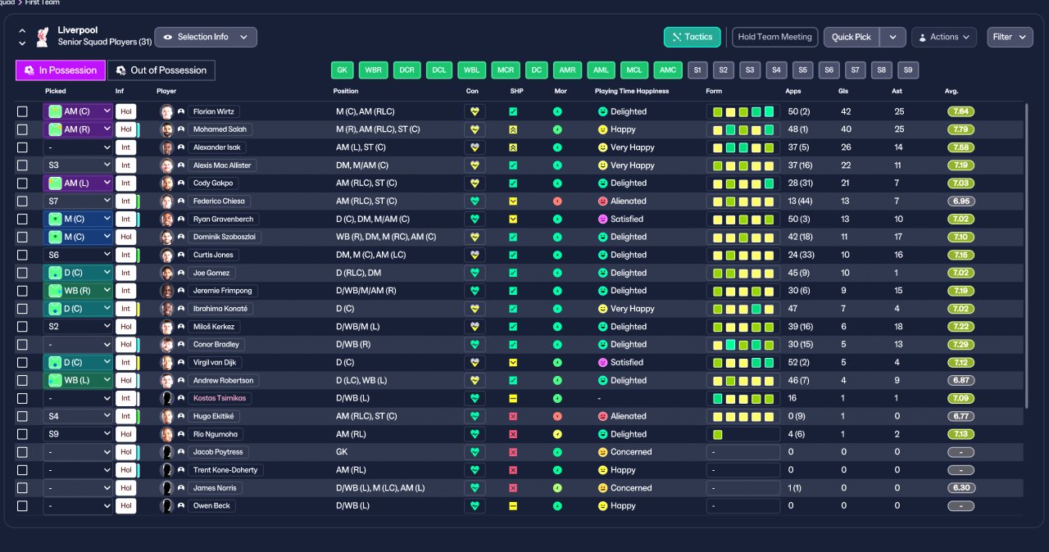The image size is (1049, 552).
Task: Click Kostas Tsimikas's yellow sharpness dash icon
Action: [513, 398]
